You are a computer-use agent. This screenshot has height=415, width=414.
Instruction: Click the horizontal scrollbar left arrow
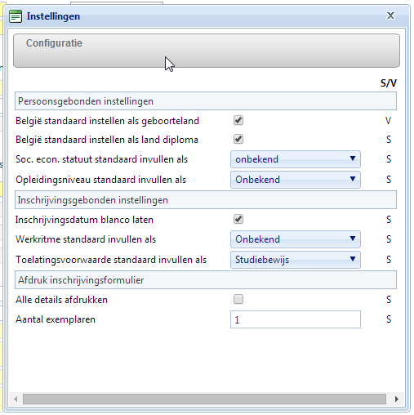click(16, 399)
